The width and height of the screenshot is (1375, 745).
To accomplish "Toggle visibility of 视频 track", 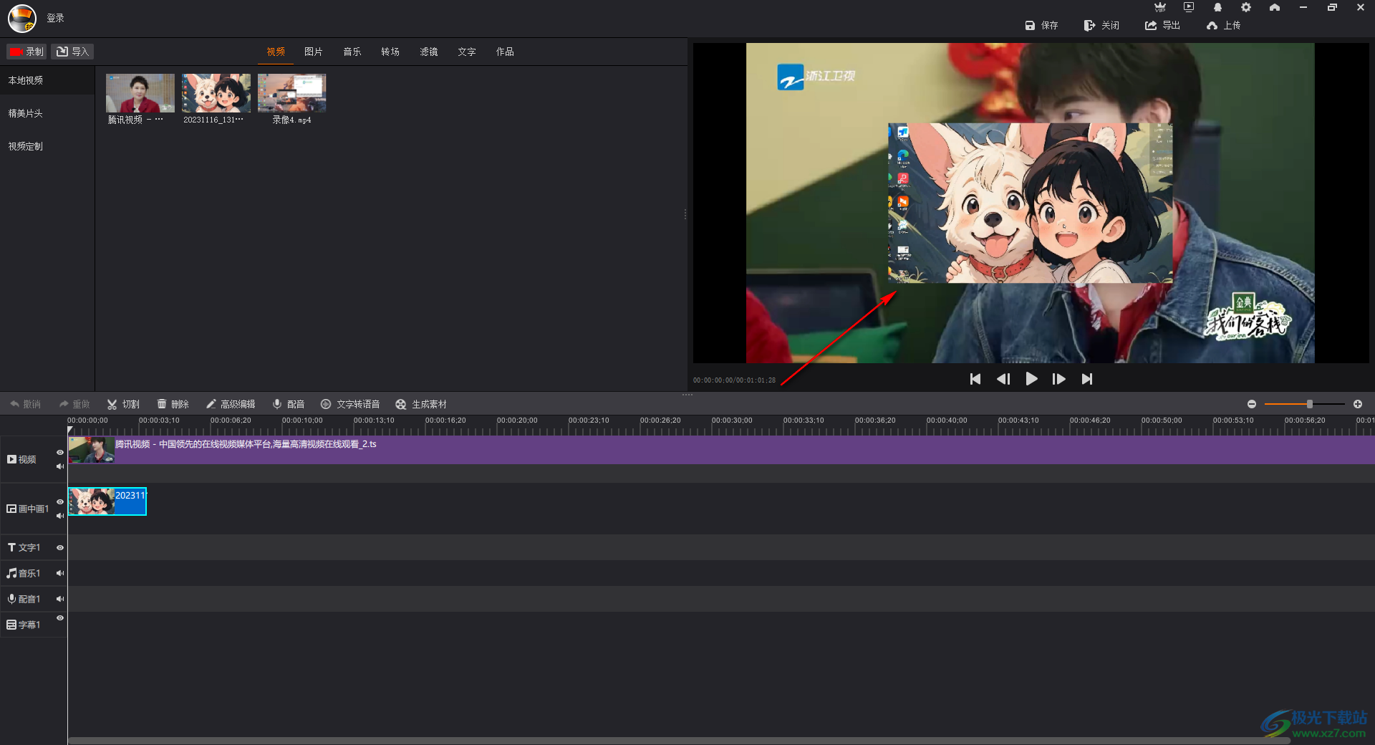I will pos(60,452).
